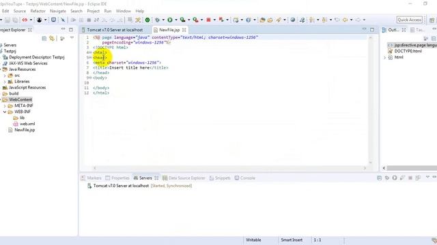Click Writable in status bar
The width and height of the screenshot is (437, 245).
click(253, 240)
